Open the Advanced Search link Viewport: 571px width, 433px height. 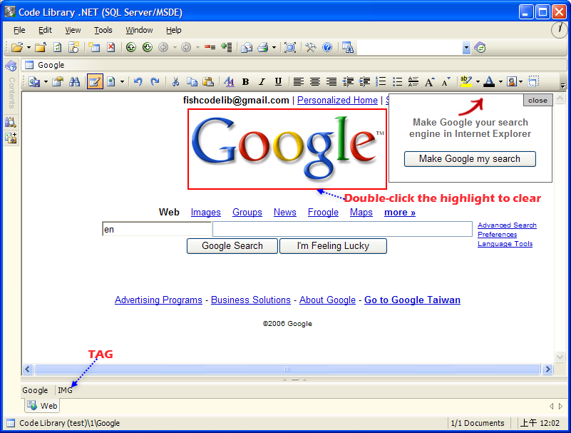[507, 225]
